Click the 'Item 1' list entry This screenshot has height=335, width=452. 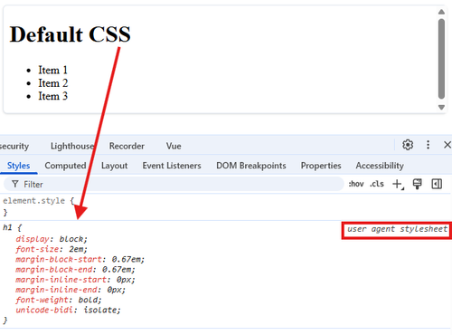(52, 70)
